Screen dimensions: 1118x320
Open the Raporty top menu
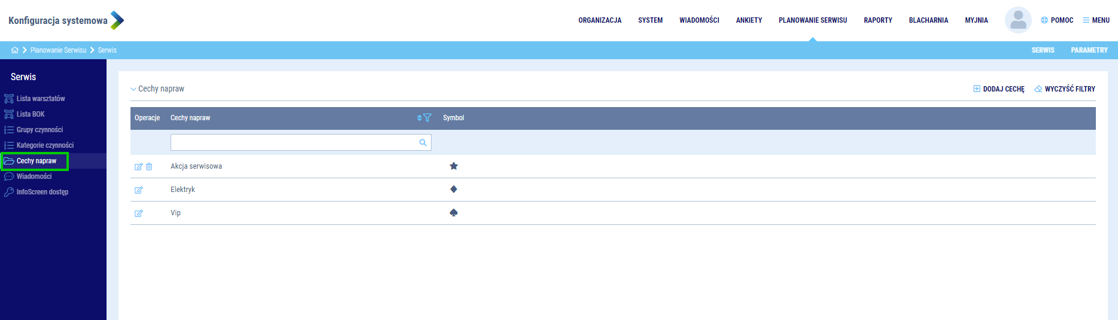pyautogui.click(x=877, y=20)
